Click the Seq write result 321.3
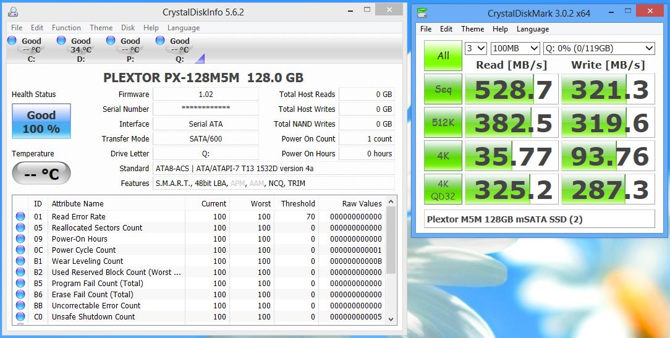670x338 pixels. point(608,89)
